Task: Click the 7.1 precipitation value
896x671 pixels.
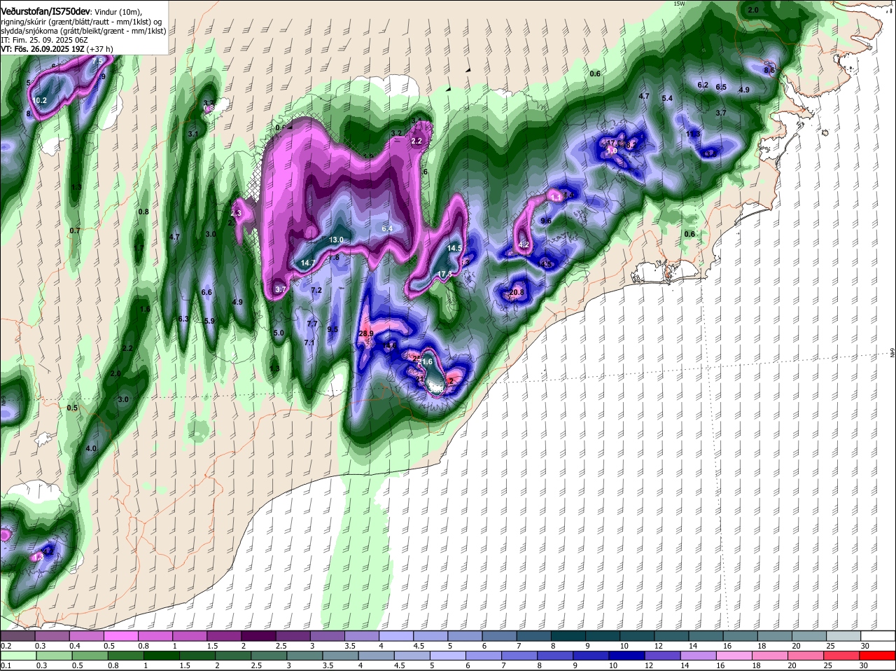Action: pyautogui.click(x=309, y=343)
